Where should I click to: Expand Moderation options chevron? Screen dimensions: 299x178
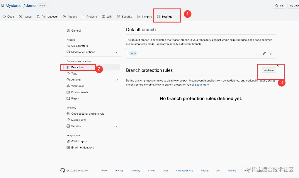click(x=117, y=52)
